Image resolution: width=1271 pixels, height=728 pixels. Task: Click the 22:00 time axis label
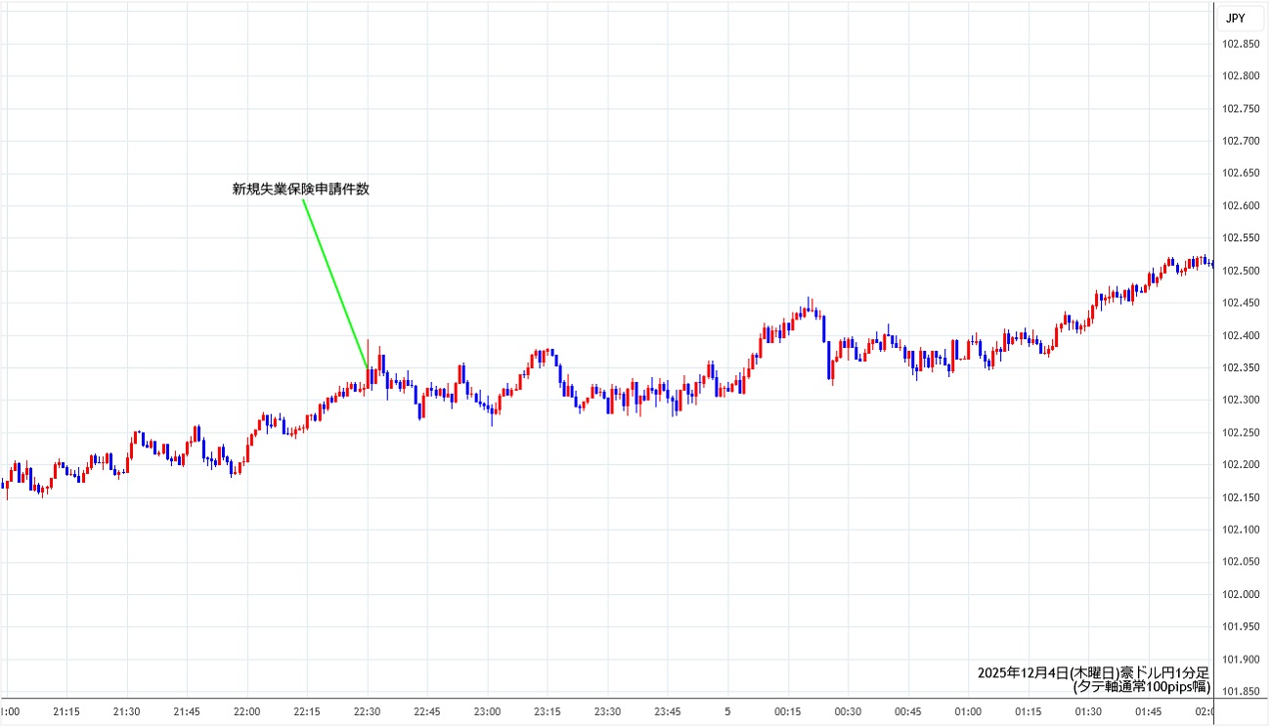pyautogui.click(x=247, y=711)
